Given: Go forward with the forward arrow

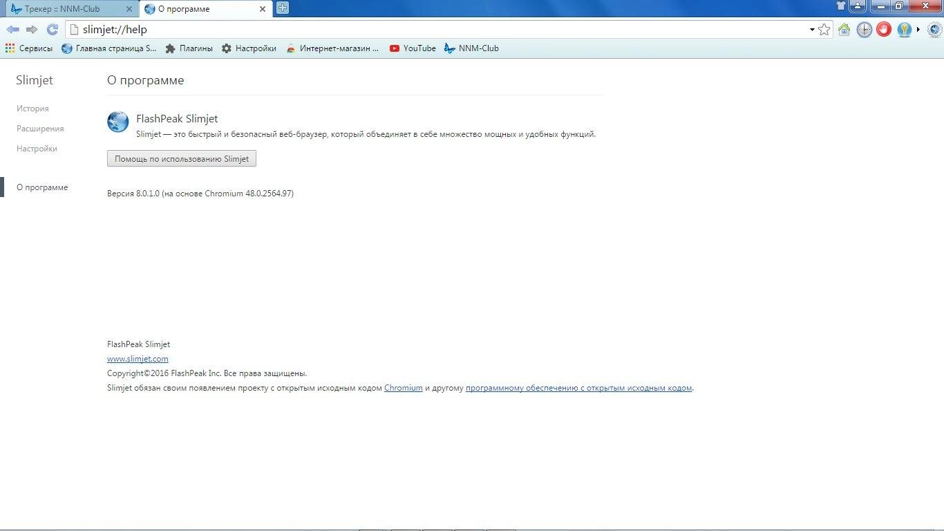Looking at the screenshot, I should pyautogui.click(x=32, y=30).
